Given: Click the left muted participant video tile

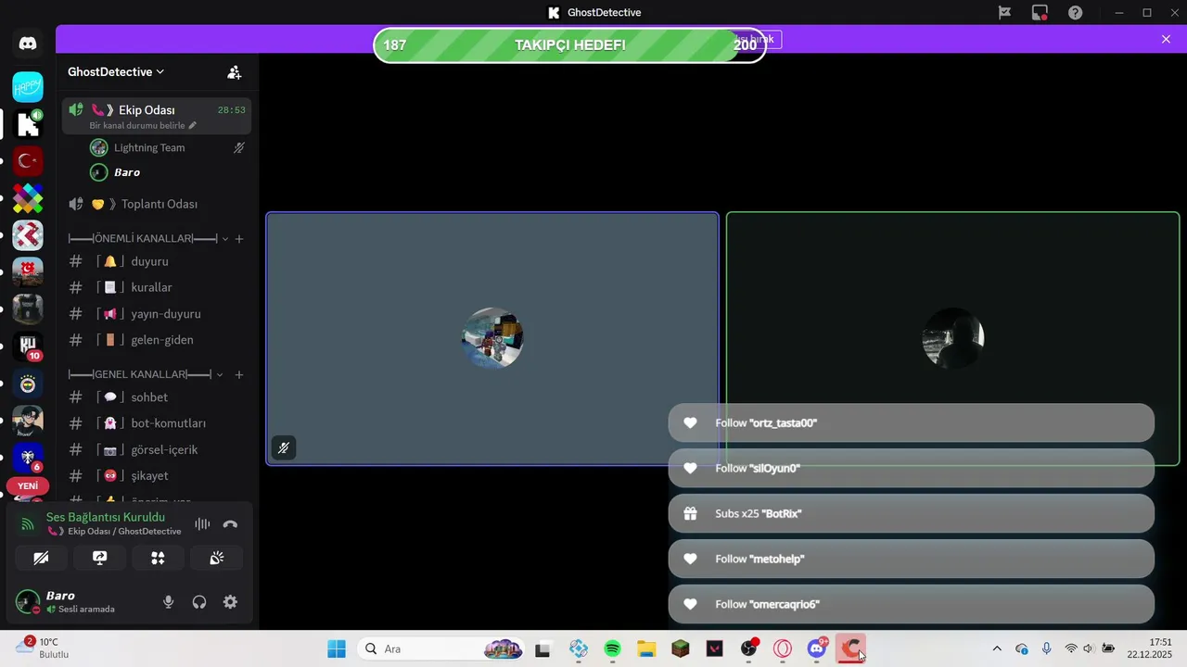Looking at the screenshot, I should [492, 339].
